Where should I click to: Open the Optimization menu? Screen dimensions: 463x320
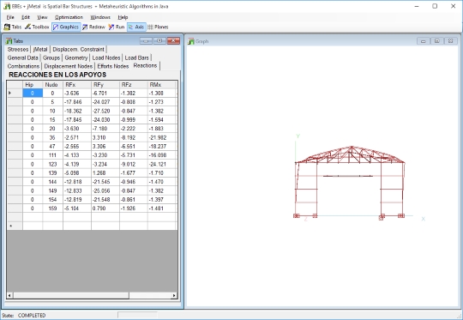69,17
